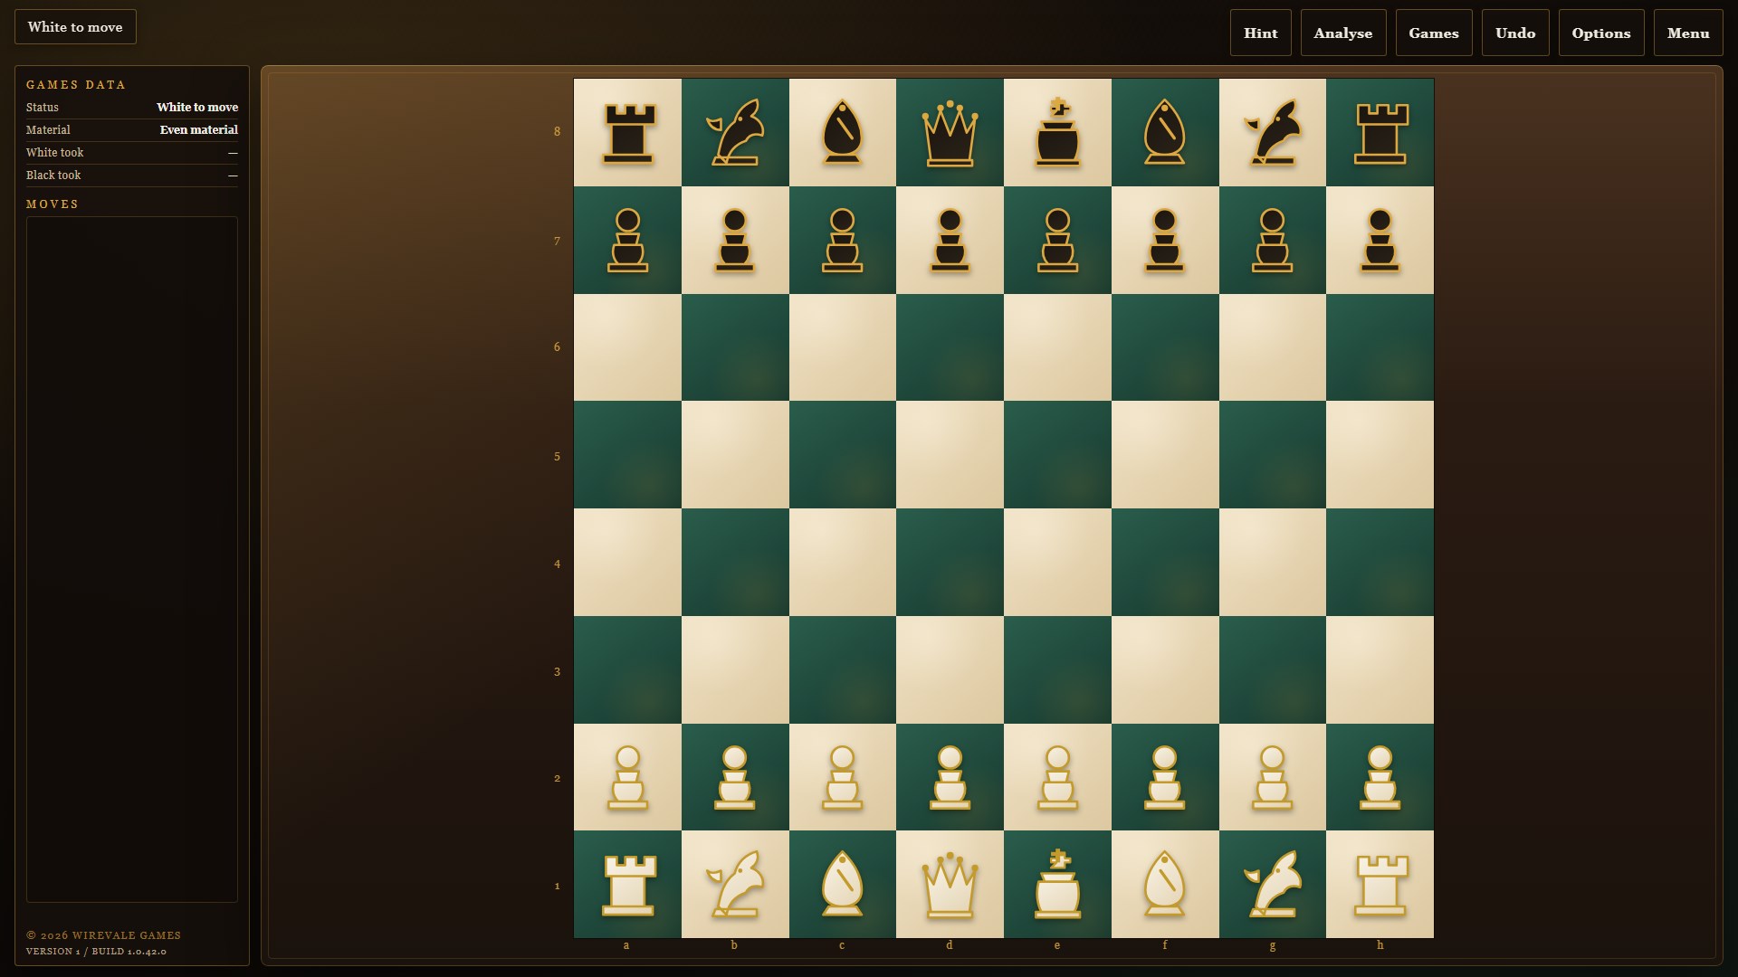Click the Black took row
1738x977 pixels.
132,175
